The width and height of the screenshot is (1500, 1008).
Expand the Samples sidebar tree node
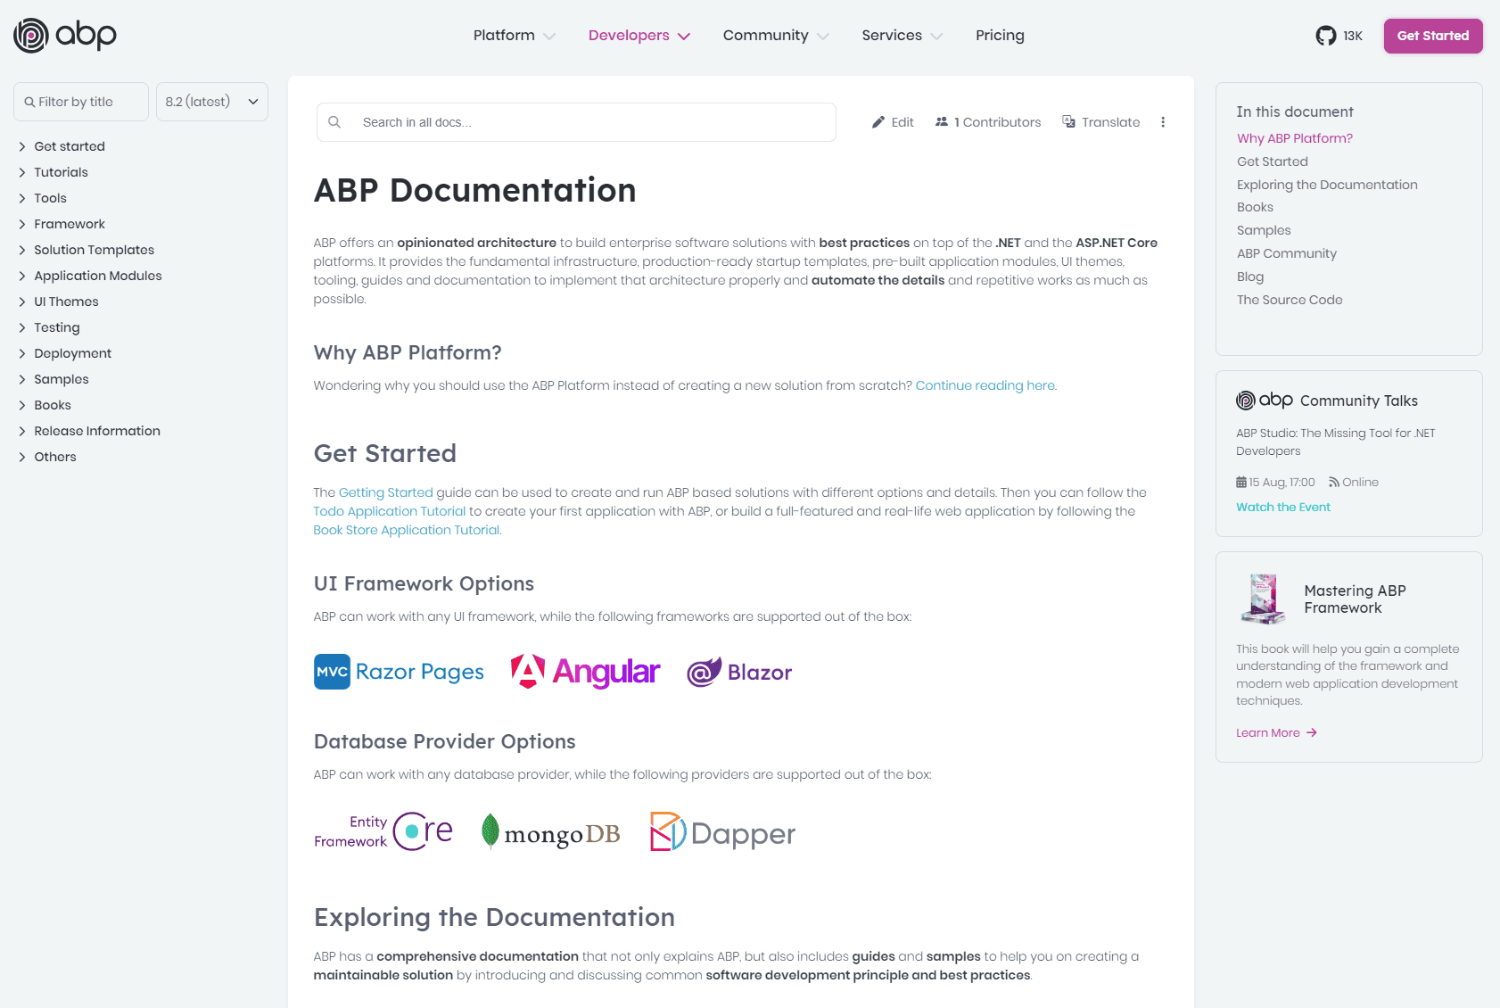pyautogui.click(x=22, y=379)
